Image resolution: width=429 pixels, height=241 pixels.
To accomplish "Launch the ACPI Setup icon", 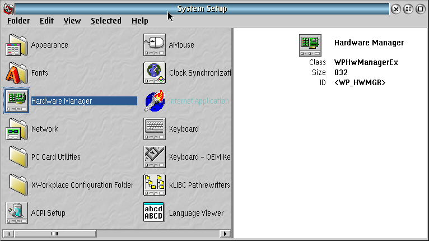I will (x=16, y=213).
